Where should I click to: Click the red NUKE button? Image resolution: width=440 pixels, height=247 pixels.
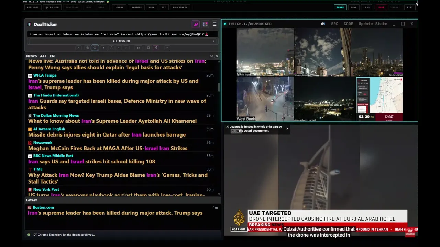point(381,7)
